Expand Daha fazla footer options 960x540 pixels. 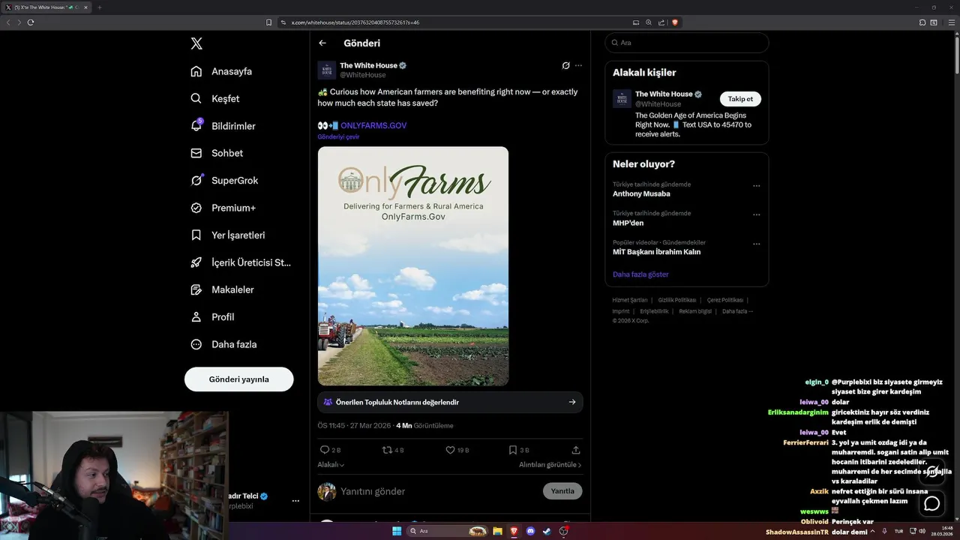pos(737,311)
